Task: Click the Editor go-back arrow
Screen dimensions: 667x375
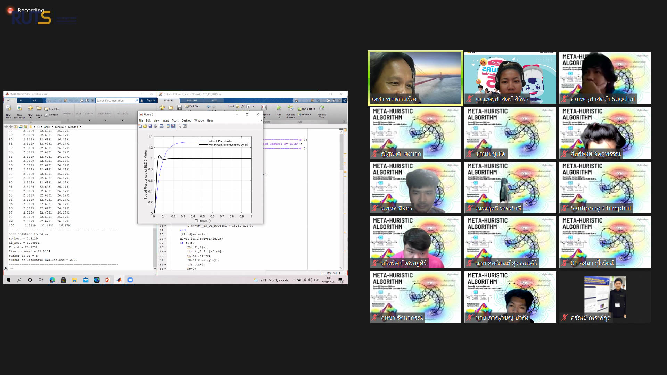Action: (x=208, y=106)
